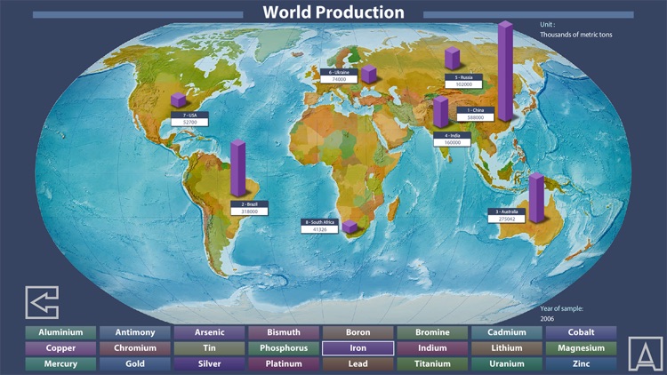Show Chromium world production
667x375 pixels.
(135, 348)
